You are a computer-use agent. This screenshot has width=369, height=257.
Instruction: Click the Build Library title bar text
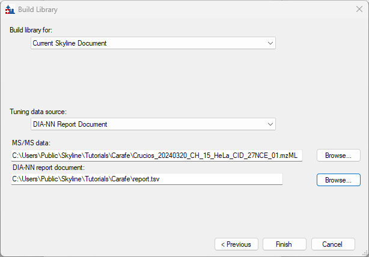[39, 10]
